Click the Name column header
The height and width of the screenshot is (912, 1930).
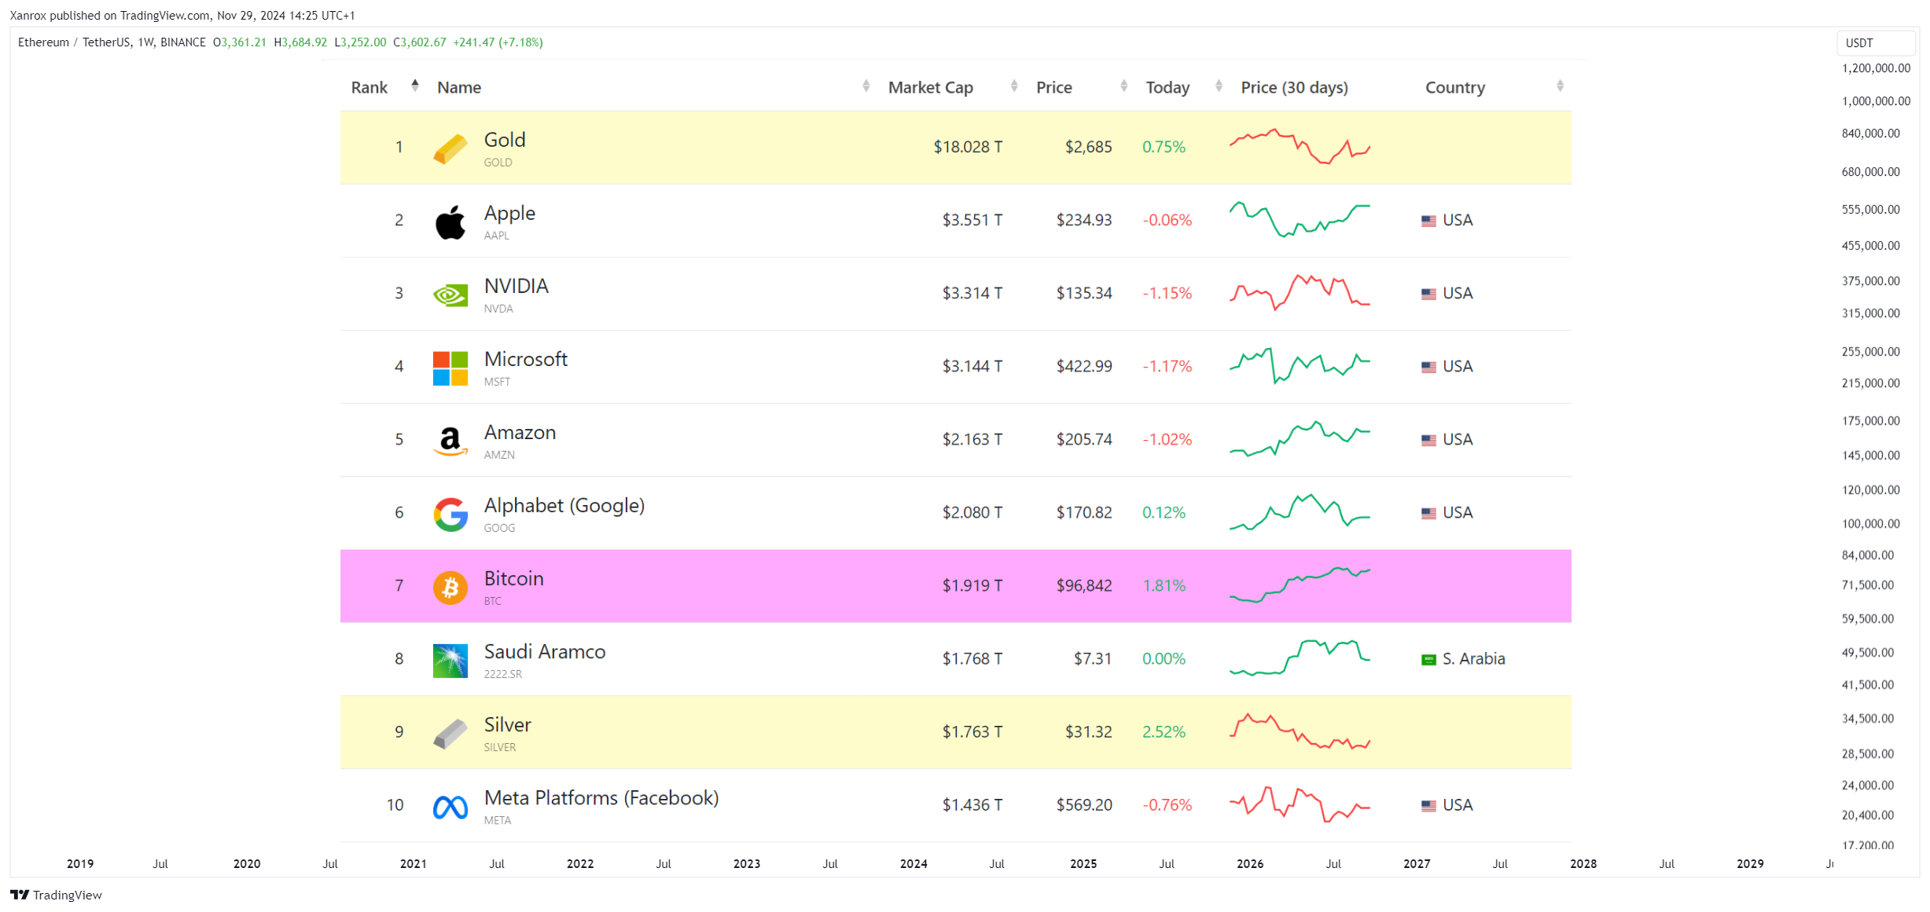pos(459,87)
